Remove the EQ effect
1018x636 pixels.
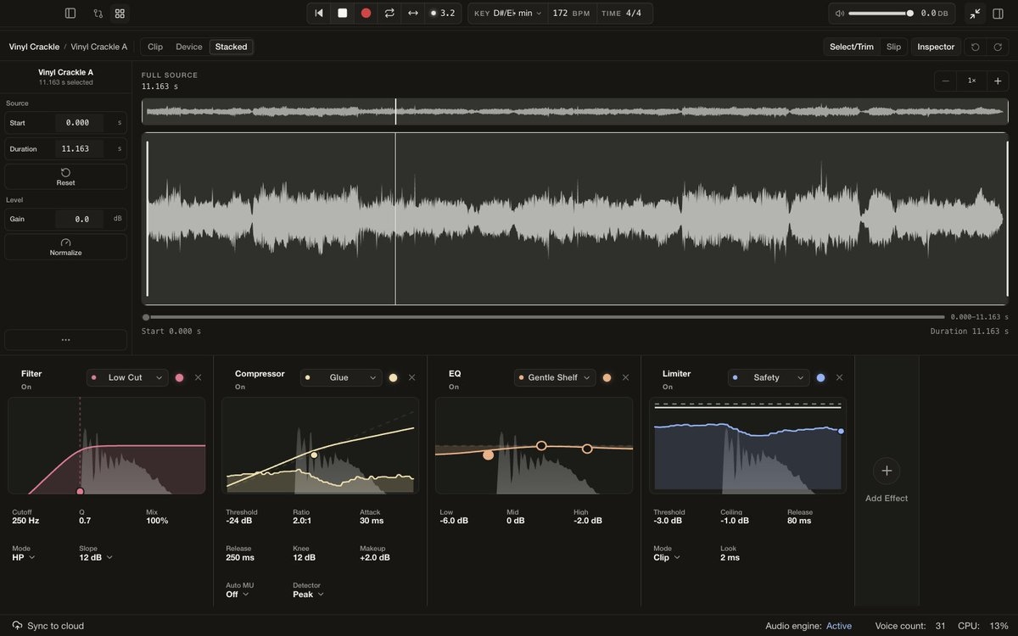[626, 377]
